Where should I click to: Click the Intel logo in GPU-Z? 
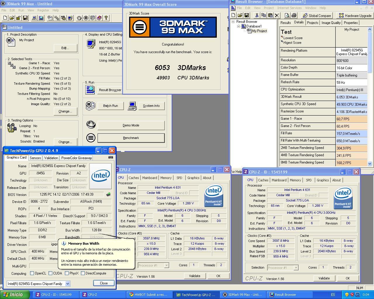click(100, 176)
